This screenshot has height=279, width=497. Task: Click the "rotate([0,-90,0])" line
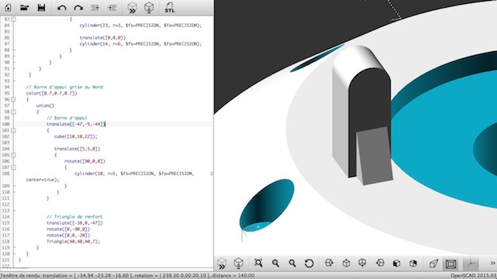68,229
